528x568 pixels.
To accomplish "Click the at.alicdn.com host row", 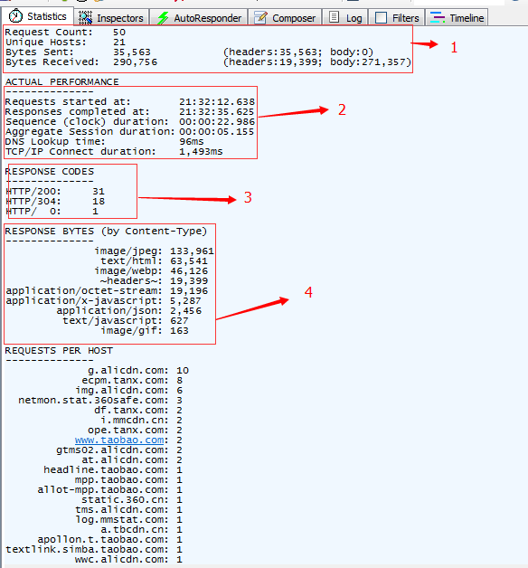I will 132,460.
